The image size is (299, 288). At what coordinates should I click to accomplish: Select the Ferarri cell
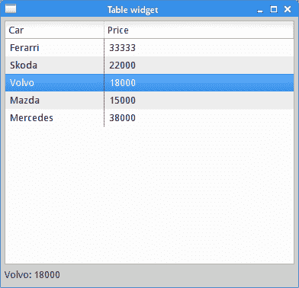55,48
